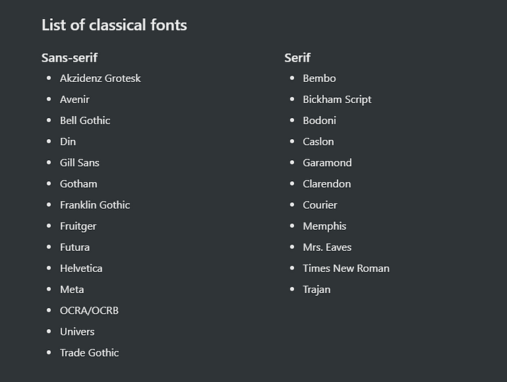507x382 pixels.
Task: Select Gotham in Sans-serif list
Action: tap(78, 183)
